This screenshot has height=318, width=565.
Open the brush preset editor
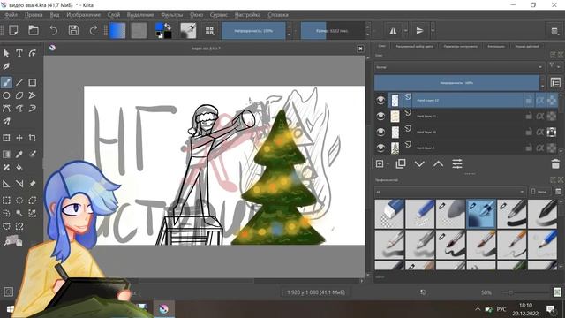click(x=188, y=31)
